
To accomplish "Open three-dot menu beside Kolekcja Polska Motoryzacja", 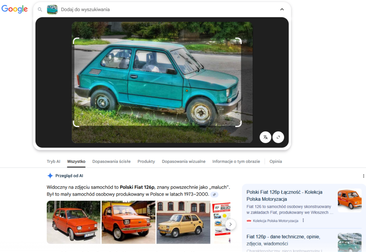I will pyautogui.click(x=303, y=220).
